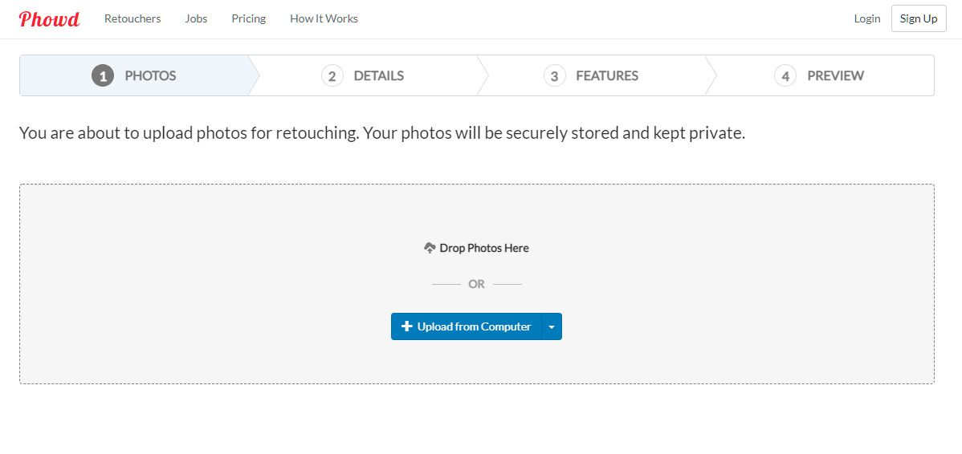Click the cloud upload icon beside Drop Photos Here

tap(430, 248)
